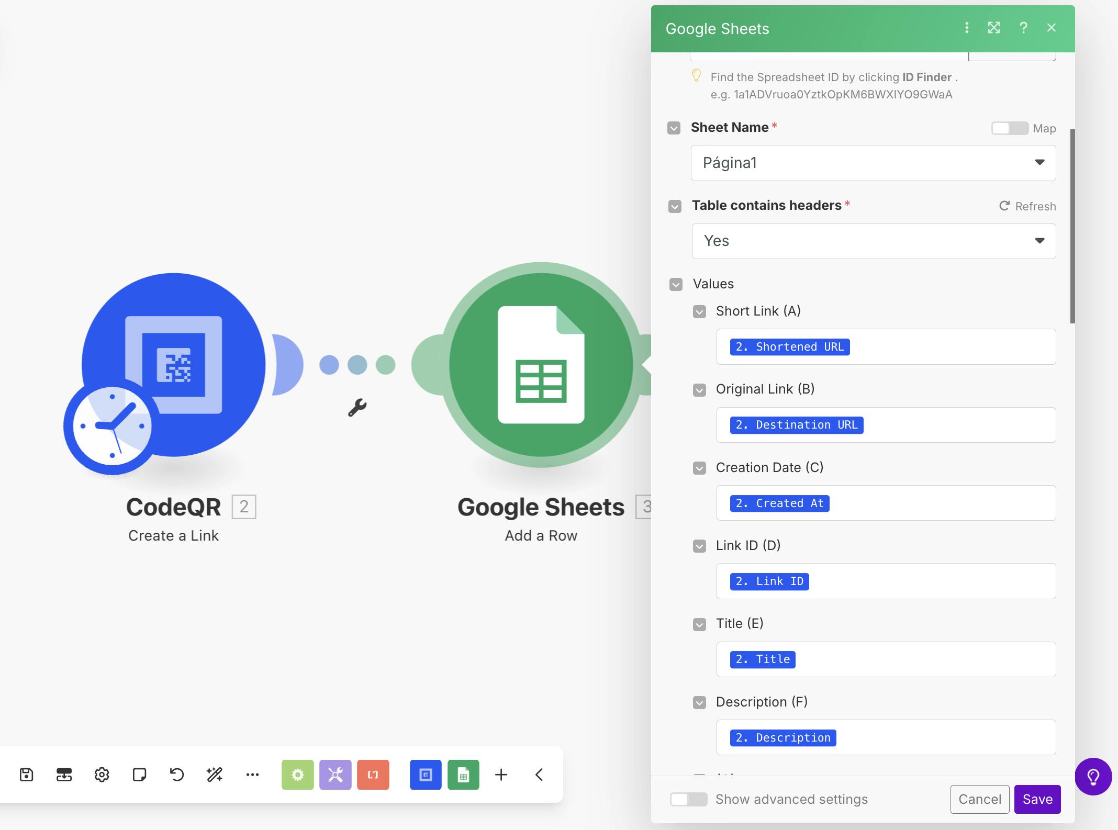Toggle the checkbox beside Description (F)
This screenshot has width=1118, height=830.
[699, 703]
